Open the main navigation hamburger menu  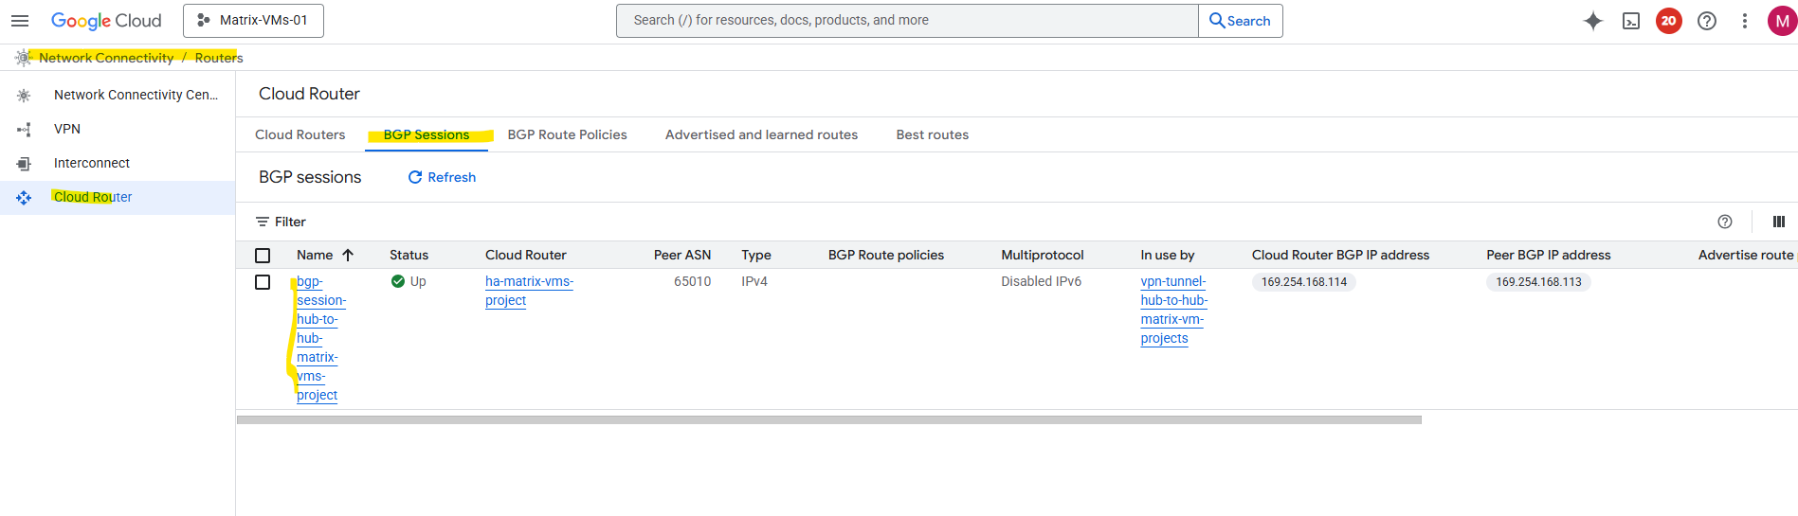click(x=20, y=21)
